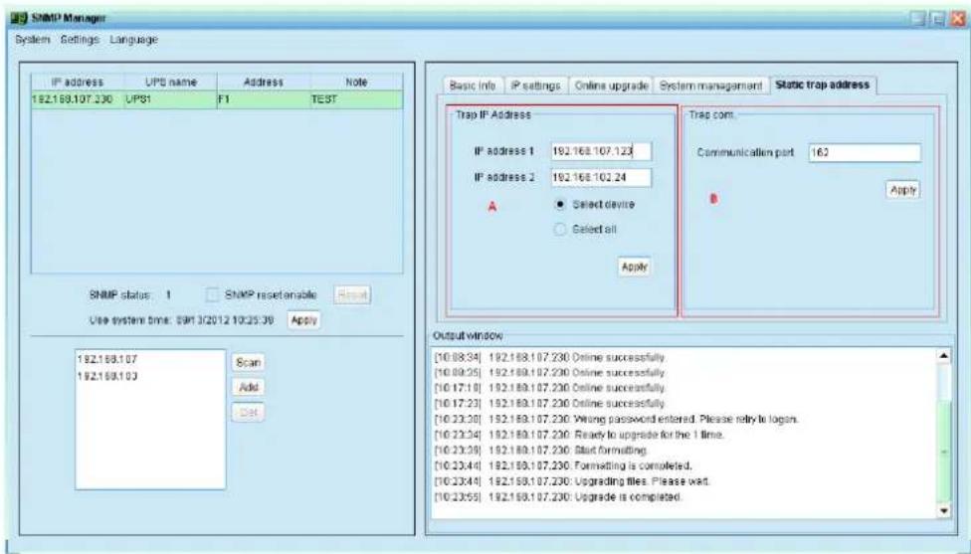Select the Static trap address tab
The height and width of the screenshot is (554, 971).
[823, 85]
